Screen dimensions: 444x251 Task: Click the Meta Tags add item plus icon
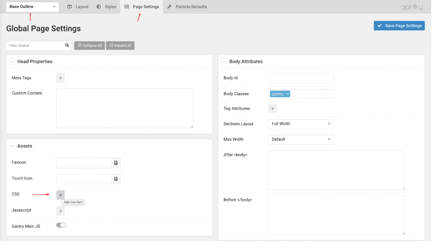tap(61, 78)
